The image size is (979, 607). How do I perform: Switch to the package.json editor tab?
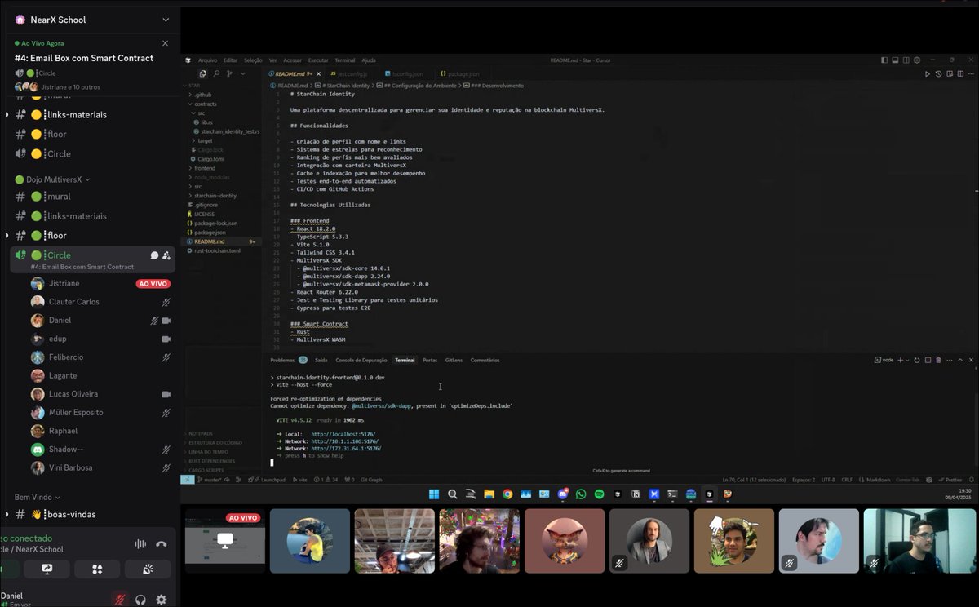[x=464, y=73]
